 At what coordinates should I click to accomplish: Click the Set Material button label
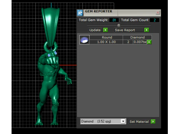pyautogui.click(x=139, y=122)
